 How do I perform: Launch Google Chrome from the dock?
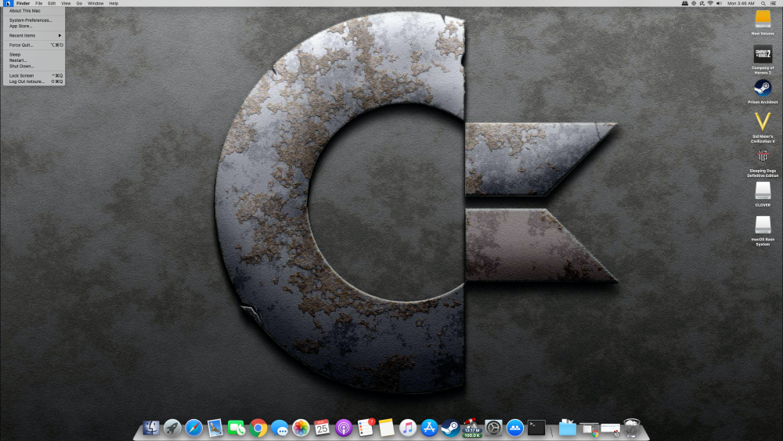pyautogui.click(x=258, y=428)
